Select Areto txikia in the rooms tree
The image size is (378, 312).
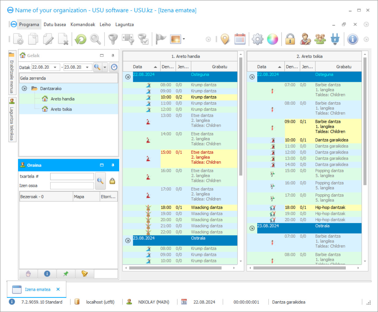61,109
